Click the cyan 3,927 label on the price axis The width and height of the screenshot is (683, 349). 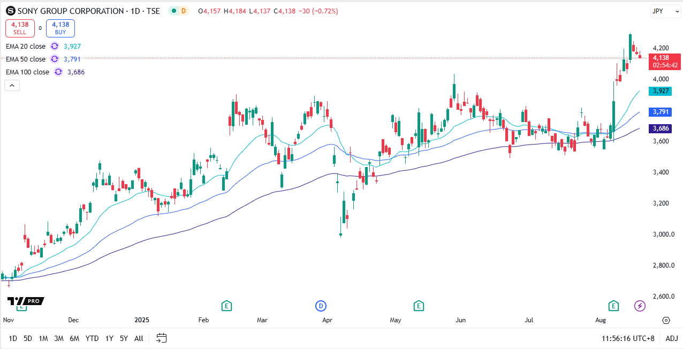(660, 91)
